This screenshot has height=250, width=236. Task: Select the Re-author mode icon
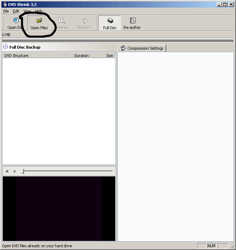pos(132,21)
